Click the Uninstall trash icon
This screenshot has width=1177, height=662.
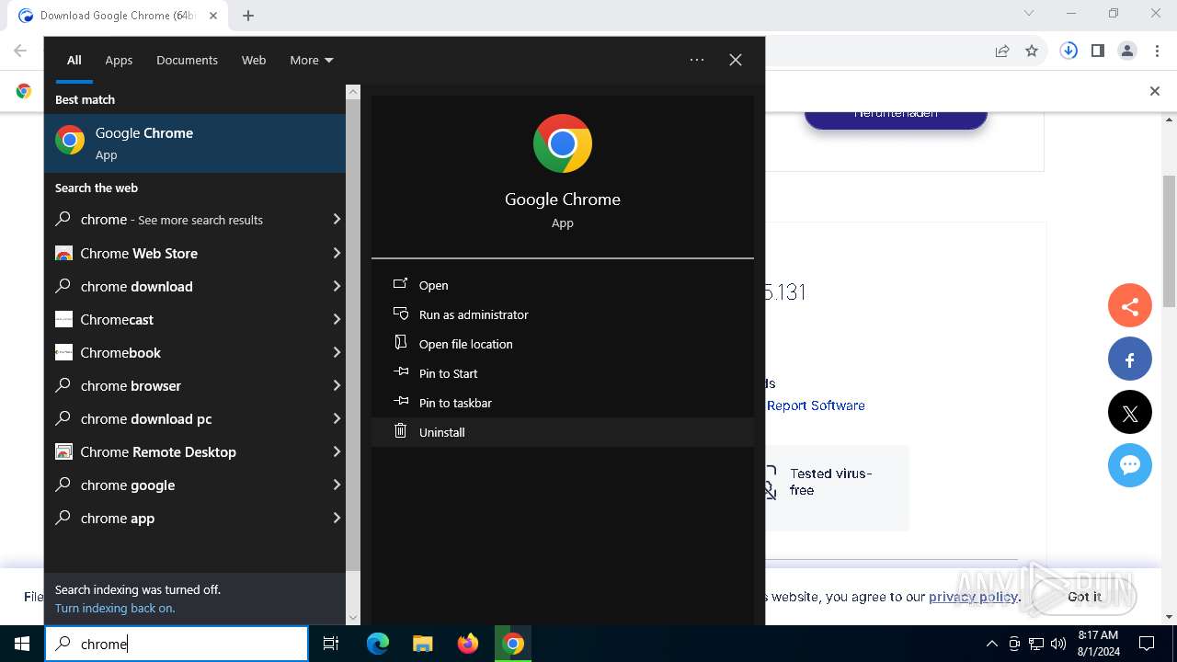click(x=400, y=431)
